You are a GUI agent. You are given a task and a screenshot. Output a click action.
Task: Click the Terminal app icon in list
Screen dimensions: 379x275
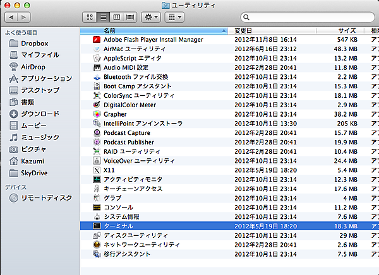[97, 225]
